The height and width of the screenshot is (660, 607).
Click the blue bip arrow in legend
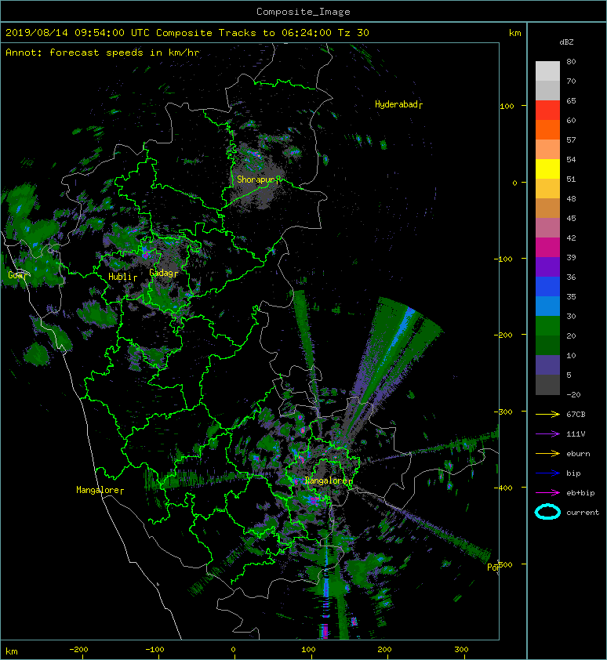pos(547,473)
